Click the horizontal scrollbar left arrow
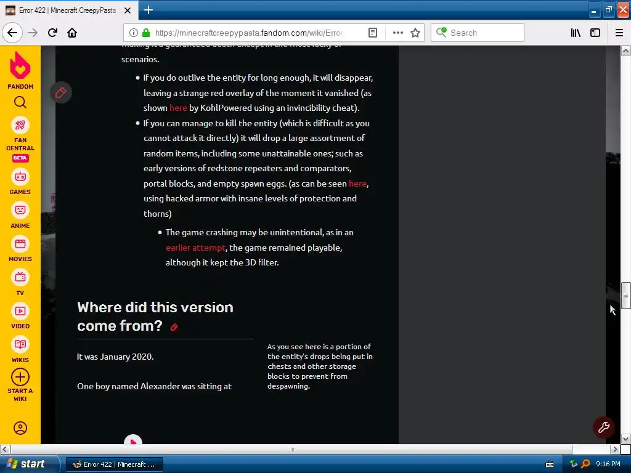 pyautogui.click(x=5, y=449)
